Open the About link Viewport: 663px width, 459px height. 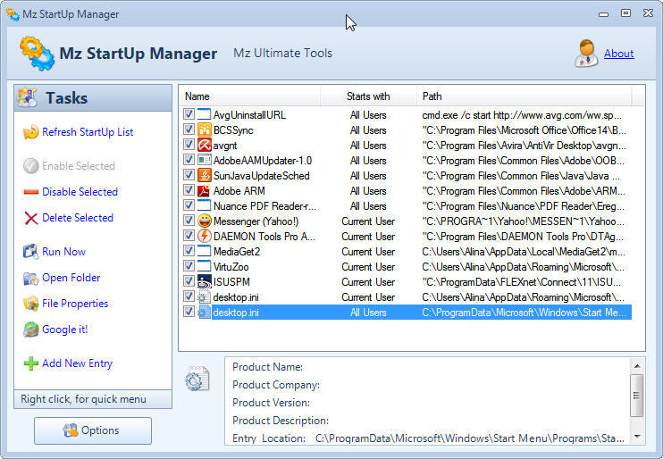[x=618, y=54]
